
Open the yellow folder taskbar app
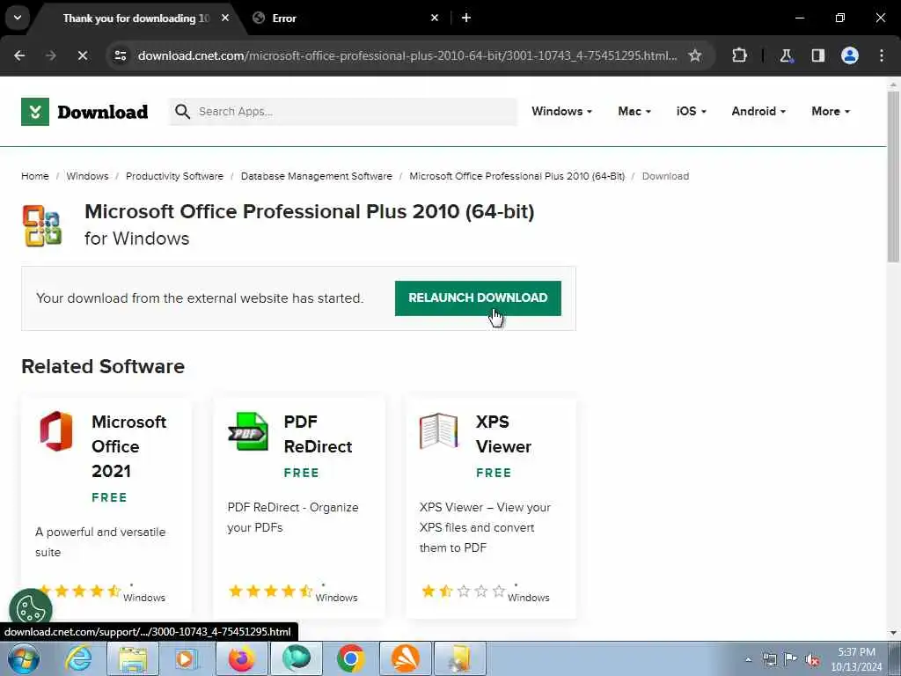click(459, 658)
